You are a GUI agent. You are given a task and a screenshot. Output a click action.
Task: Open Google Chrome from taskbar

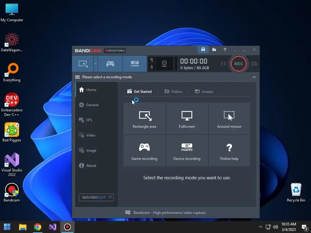click(x=37, y=227)
